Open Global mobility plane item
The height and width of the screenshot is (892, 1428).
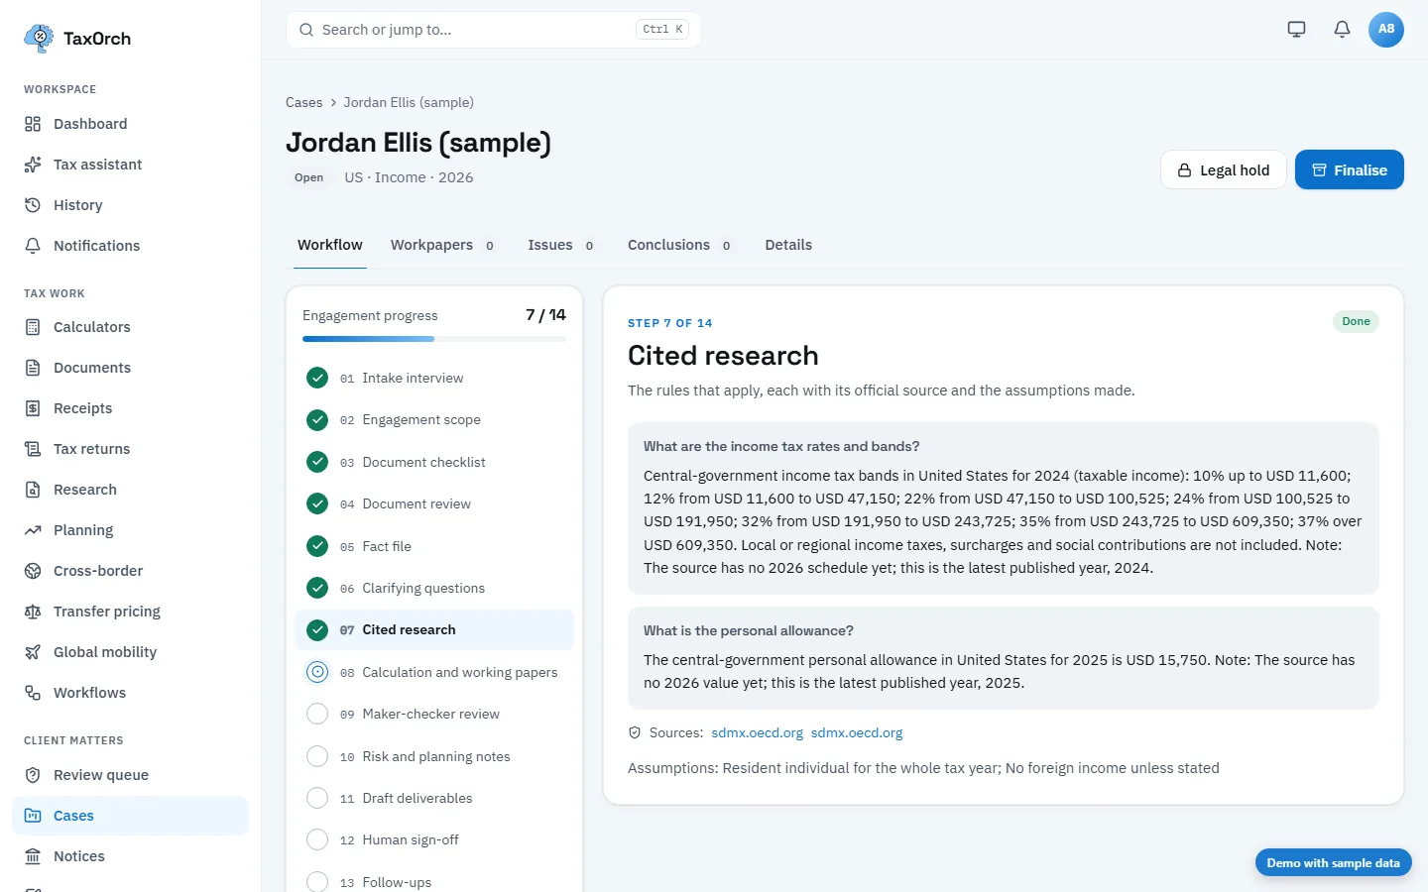pyautogui.click(x=130, y=652)
